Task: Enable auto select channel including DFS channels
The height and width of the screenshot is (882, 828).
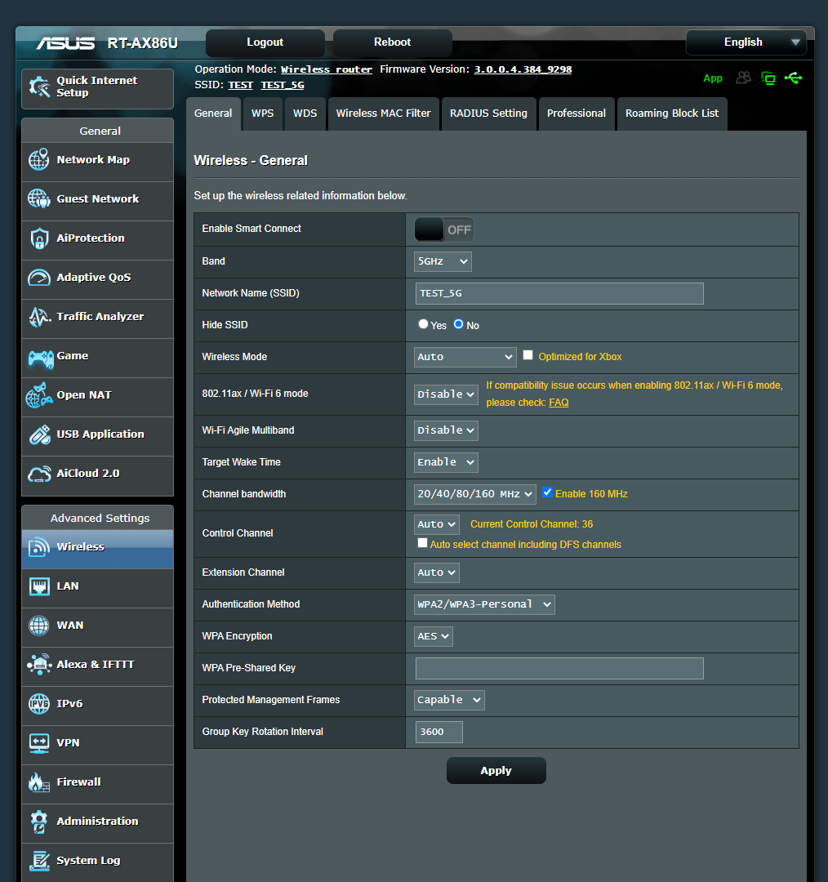Action: click(422, 542)
